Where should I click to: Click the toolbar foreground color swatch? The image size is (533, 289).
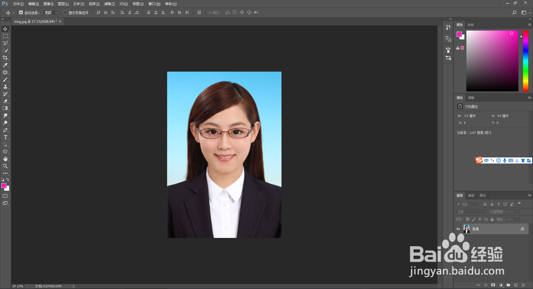click(4, 185)
